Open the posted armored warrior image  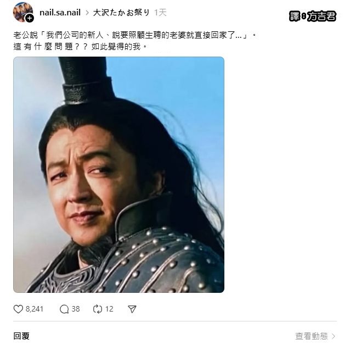point(118,175)
